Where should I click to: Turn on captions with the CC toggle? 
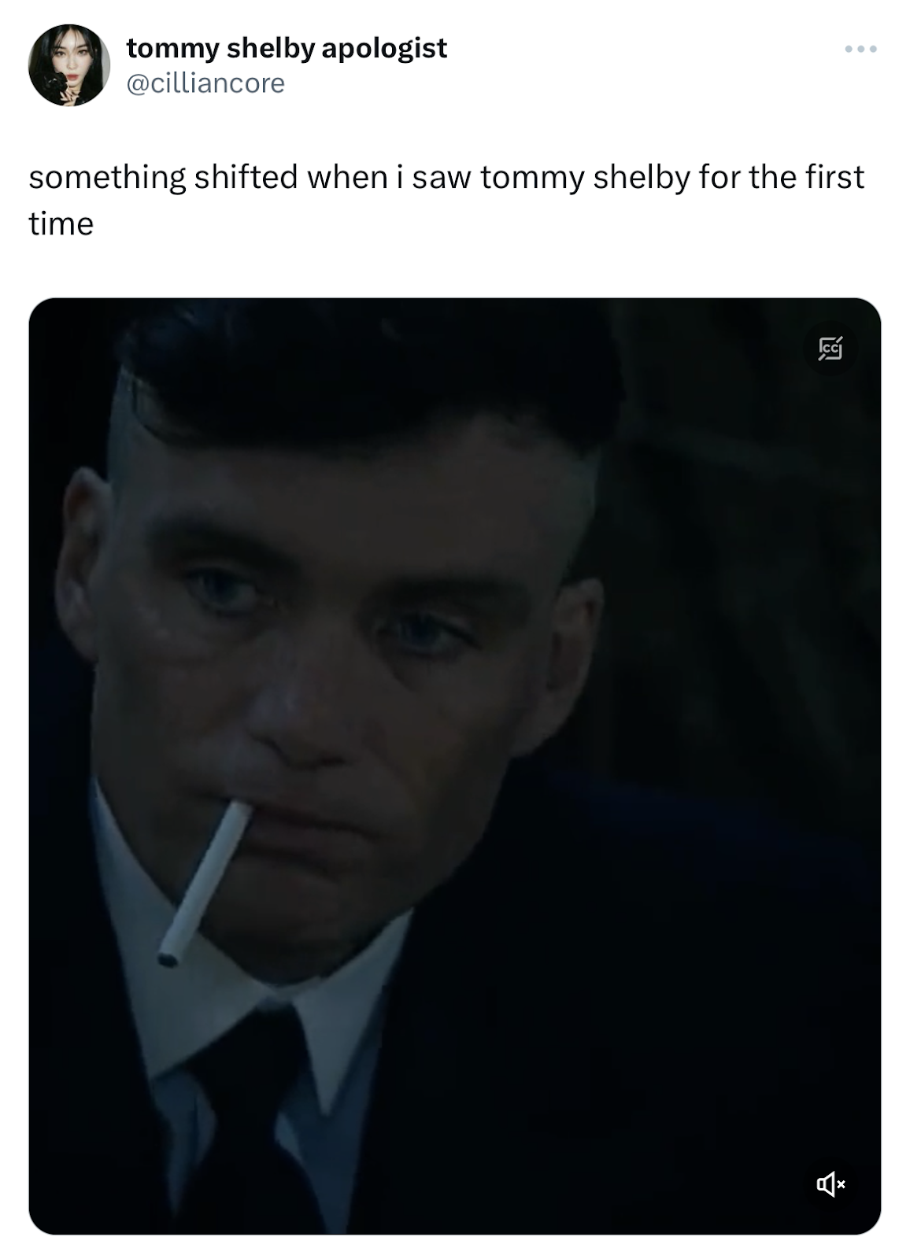(x=830, y=347)
